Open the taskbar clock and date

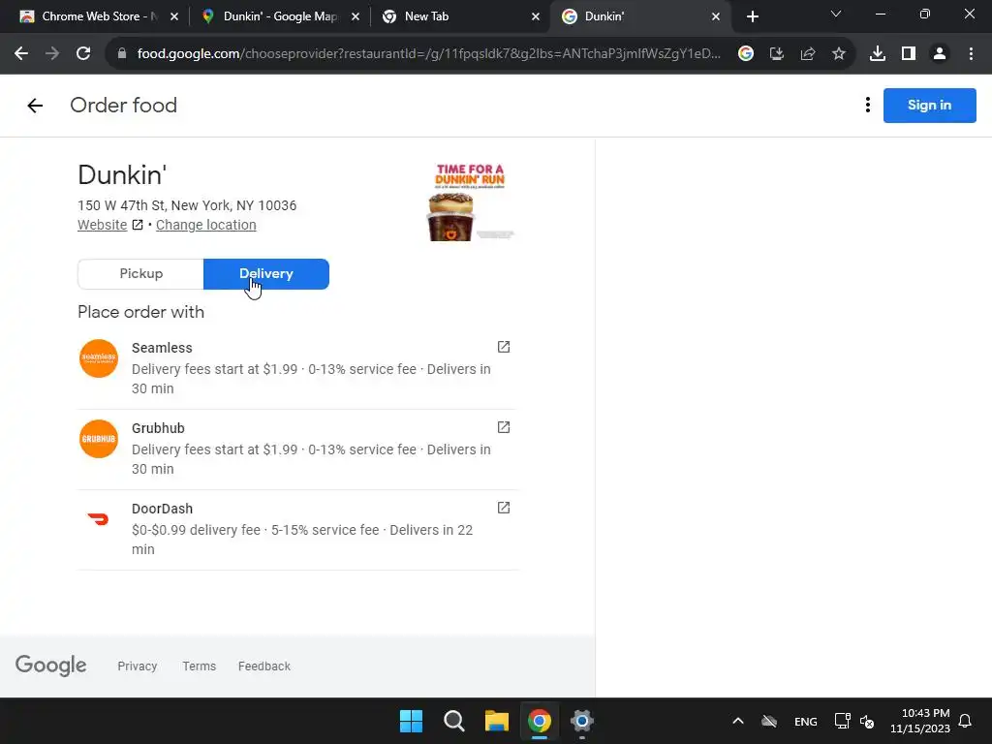[x=920, y=721]
